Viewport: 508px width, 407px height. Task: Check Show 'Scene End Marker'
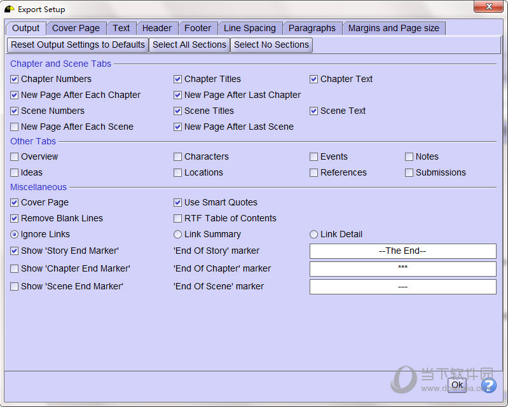coord(14,286)
